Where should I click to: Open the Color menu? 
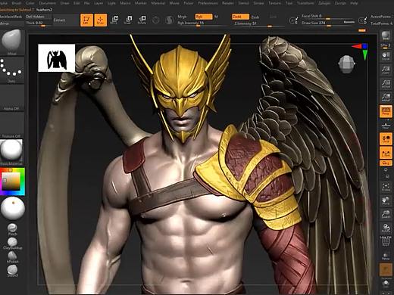(x=30, y=3)
